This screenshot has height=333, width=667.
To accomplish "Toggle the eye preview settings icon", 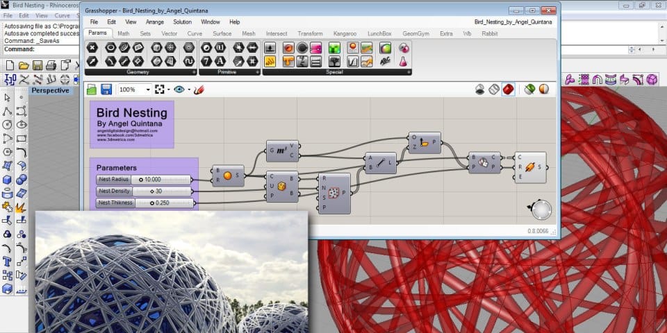I will (x=179, y=89).
